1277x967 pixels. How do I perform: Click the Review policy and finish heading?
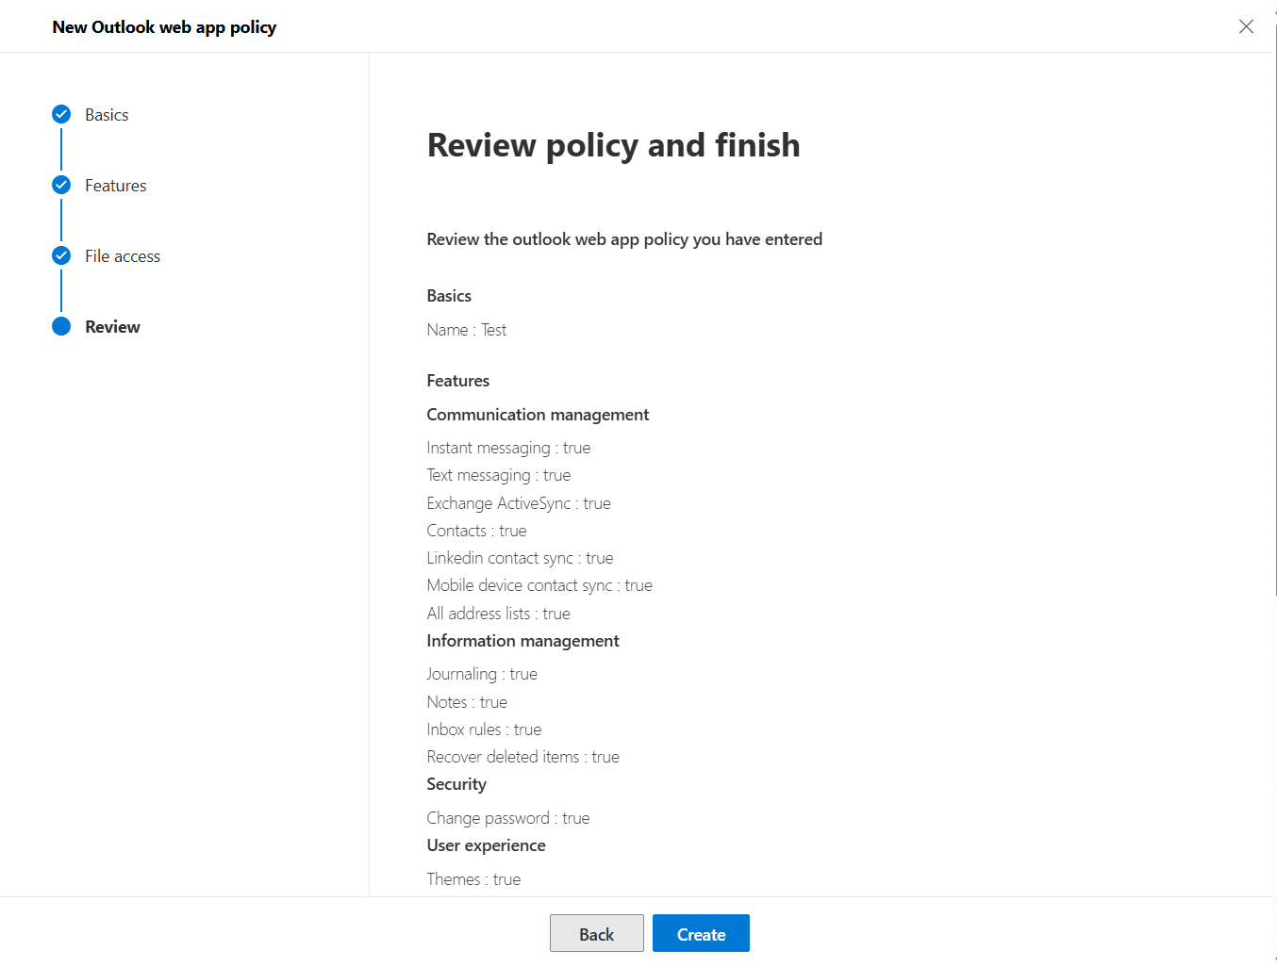click(x=613, y=145)
